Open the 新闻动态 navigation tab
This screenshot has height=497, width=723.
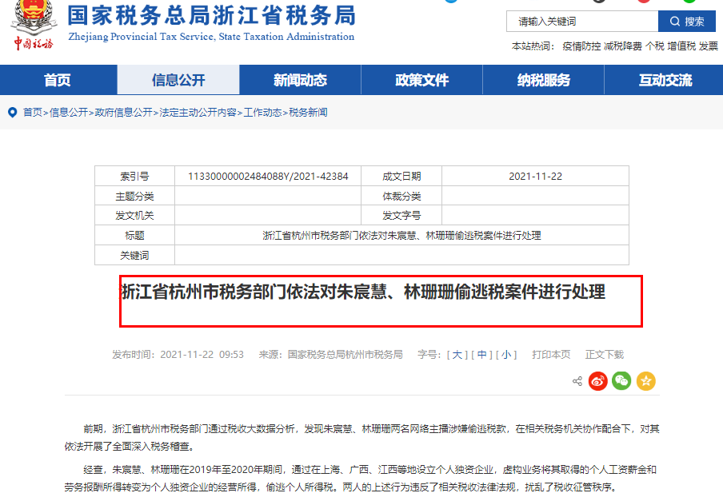[x=300, y=80]
